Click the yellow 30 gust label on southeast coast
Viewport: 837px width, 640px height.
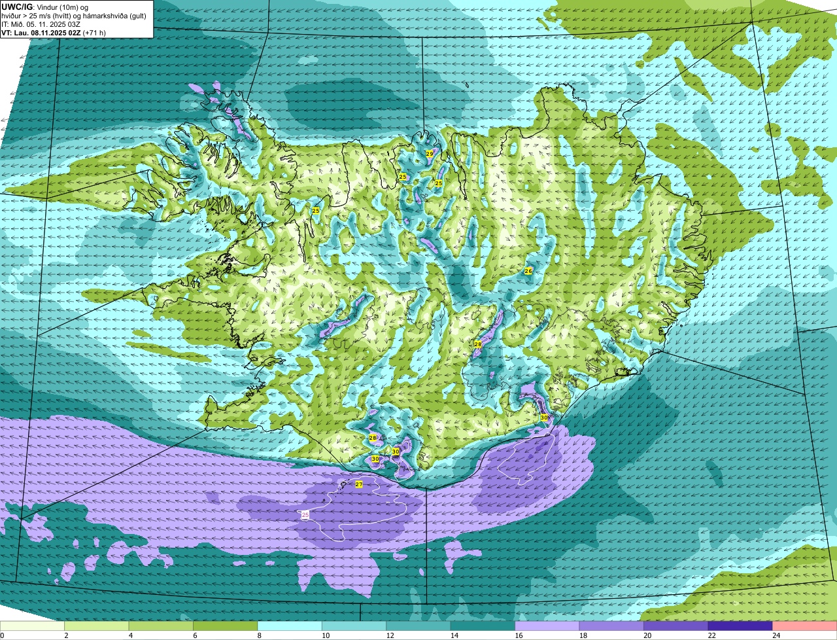pos(544,417)
